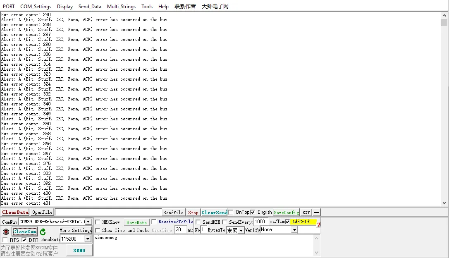
Task: Click the SEND button
Action: tap(79, 250)
